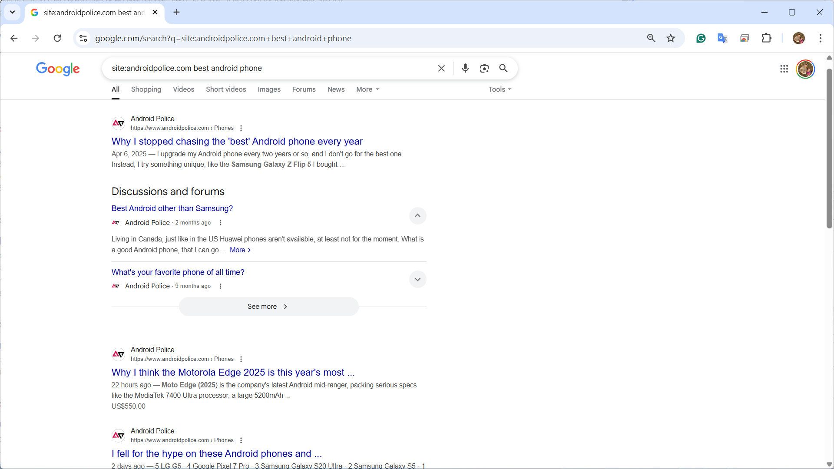Clear the search query with the X
The width and height of the screenshot is (834, 469).
click(x=441, y=68)
